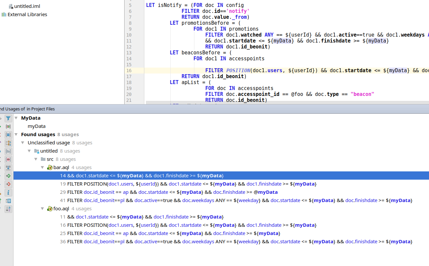The width and height of the screenshot is (429, 266).
Task: Select foo.aql usage at line 16
Action: [x=221, y=225]
